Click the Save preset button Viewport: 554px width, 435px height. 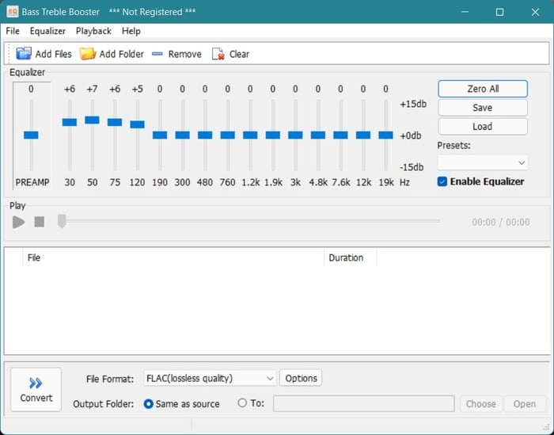tap(483, 108)
